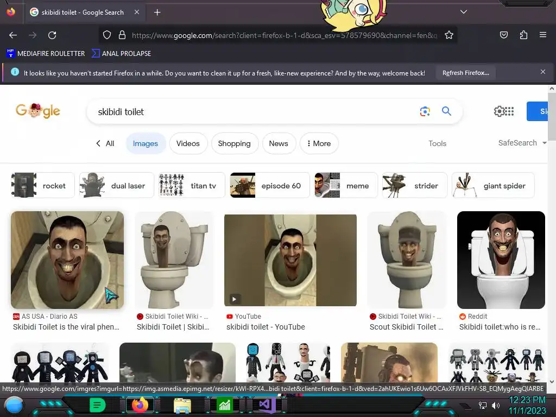Screen dimensions: 556x417
Task: Go to Google homepage via doodle logo
Action: [x=38, y=111]
